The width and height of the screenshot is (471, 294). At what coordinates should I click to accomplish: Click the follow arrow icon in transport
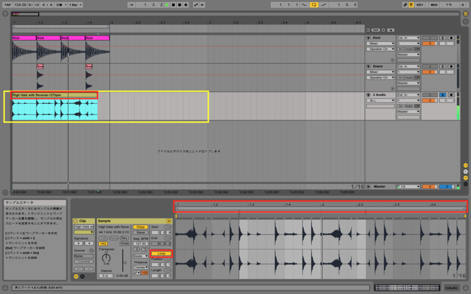click(x=131, y=5)
